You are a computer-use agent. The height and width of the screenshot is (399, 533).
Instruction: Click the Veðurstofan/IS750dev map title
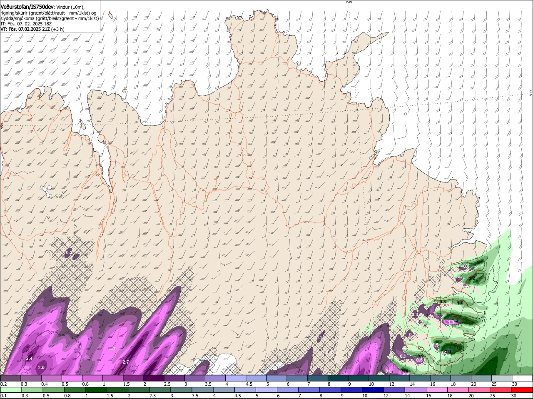coord(27,7)
